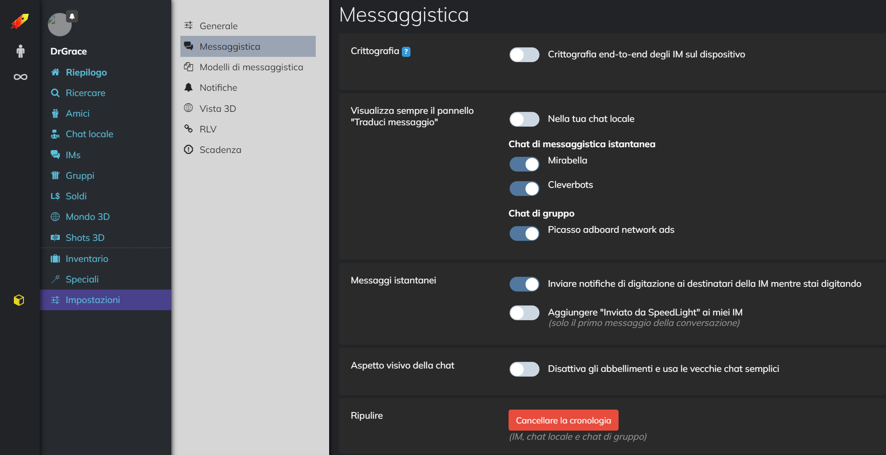Image resolution: width=886 pixels, height=455 pixels.
Task: Click the Crittografia help question mark icon
Action: tap(406, 52)
